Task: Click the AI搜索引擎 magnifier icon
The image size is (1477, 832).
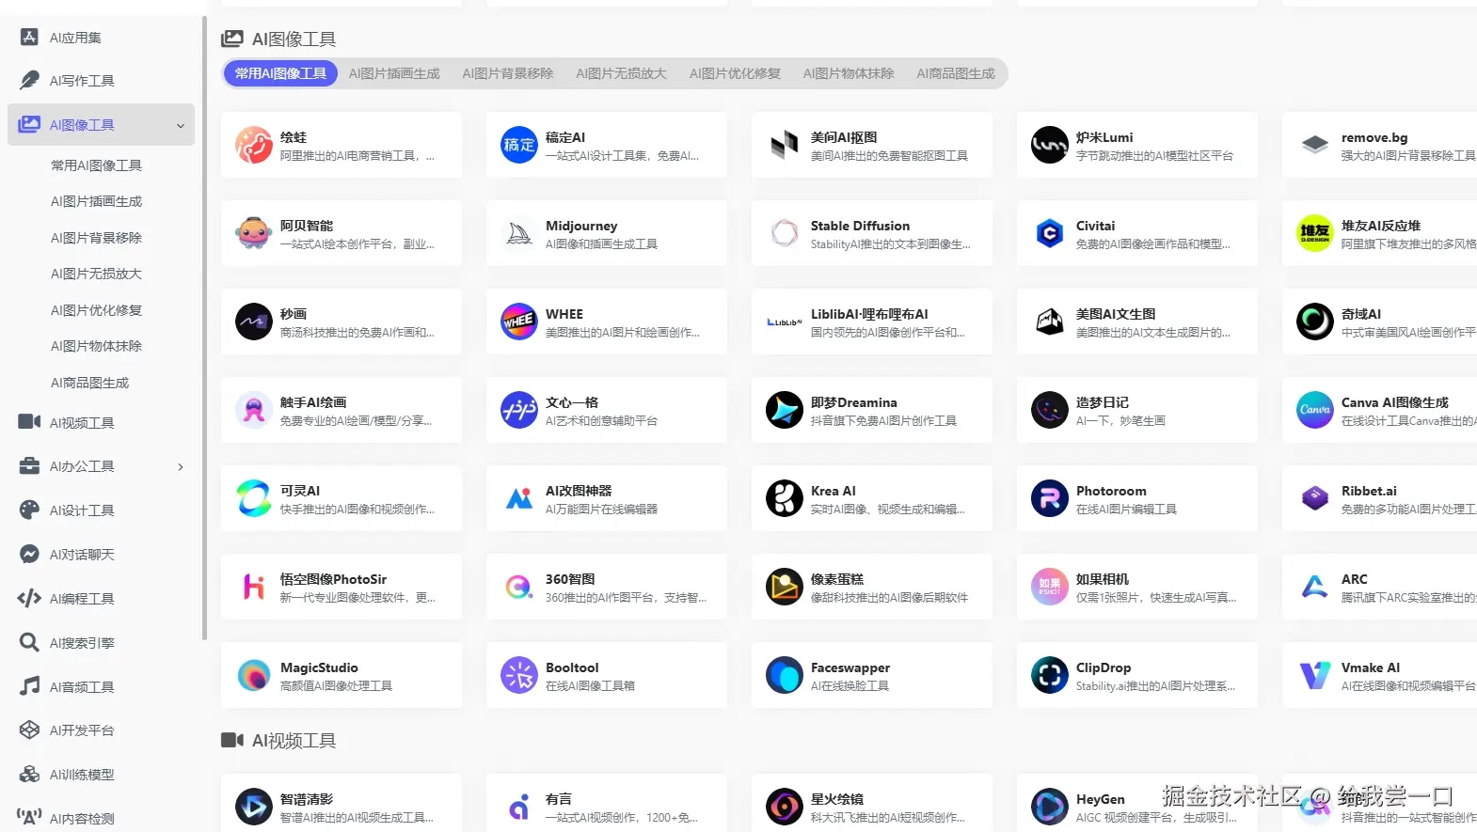Action: coord(29,642)
